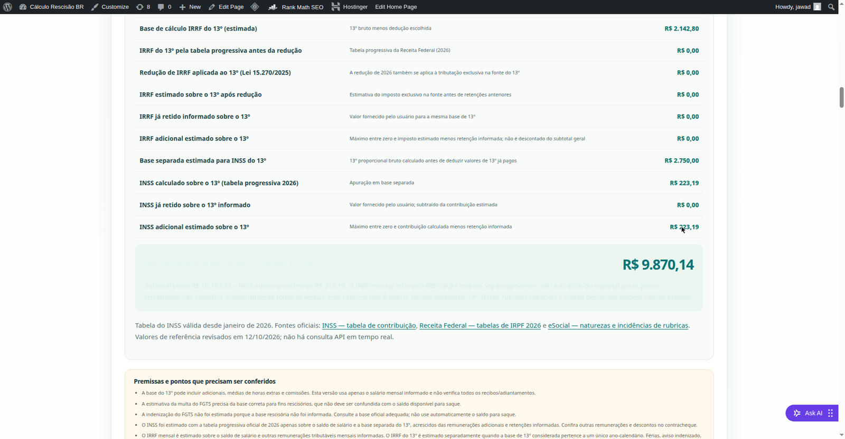This screenshot has width=845, height=439.
Task: Click the page vertical scrollbar thumb
Action: pyautogui.click(x=841, y=98)
